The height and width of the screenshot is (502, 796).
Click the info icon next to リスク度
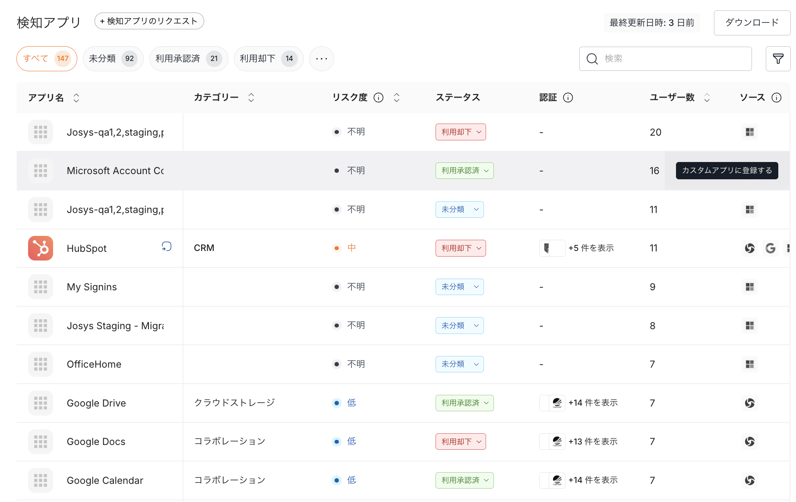(x=379, y=98)
